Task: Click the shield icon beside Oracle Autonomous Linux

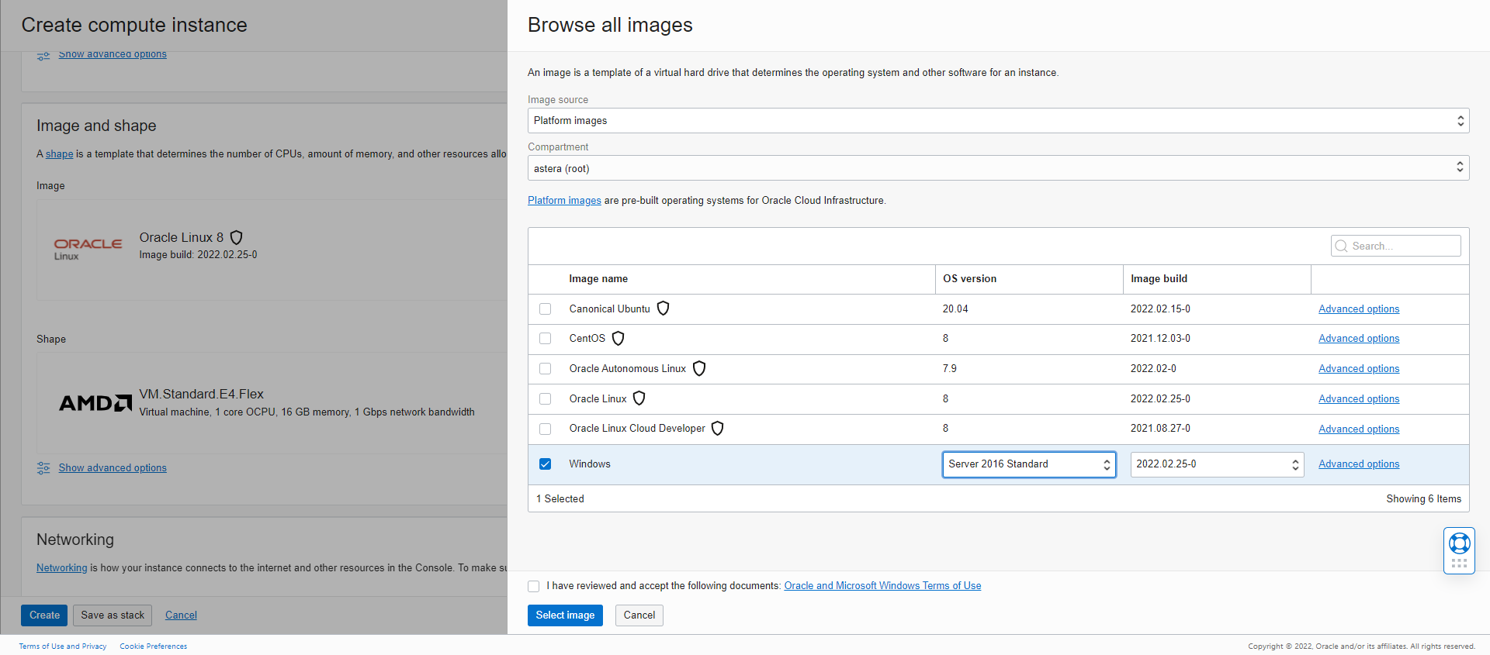Action: tap(698, 369)
